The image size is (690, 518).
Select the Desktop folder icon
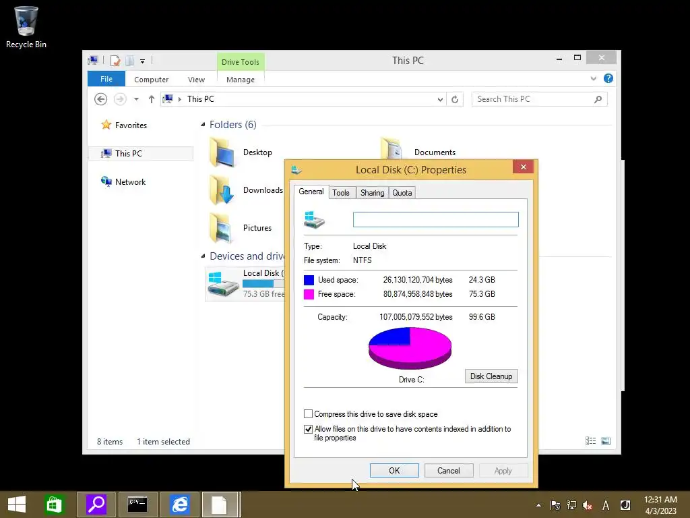click(x=221, y=152)
